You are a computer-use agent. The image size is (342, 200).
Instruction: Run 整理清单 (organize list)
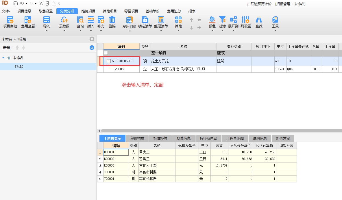point(161,23)
